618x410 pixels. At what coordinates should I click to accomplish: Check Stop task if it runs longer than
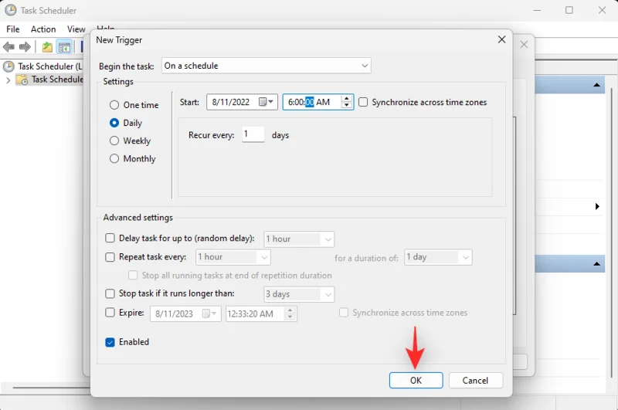[x=110, y=293]
